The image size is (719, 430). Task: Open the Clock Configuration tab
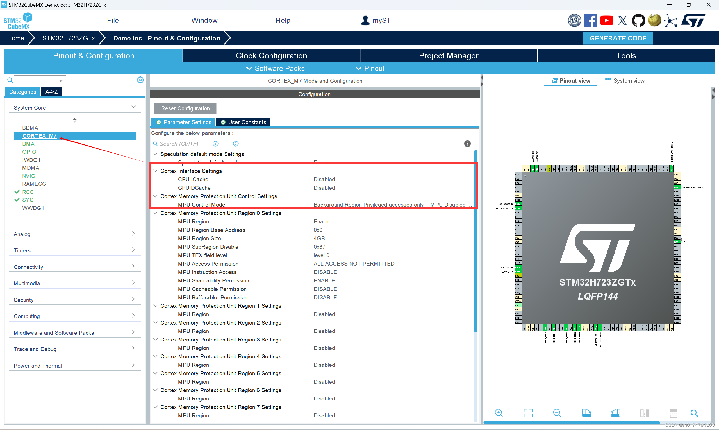pos(271,56)
